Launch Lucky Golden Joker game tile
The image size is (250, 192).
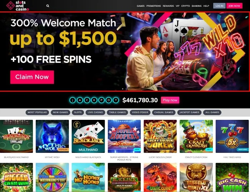[x=160, y=136]
